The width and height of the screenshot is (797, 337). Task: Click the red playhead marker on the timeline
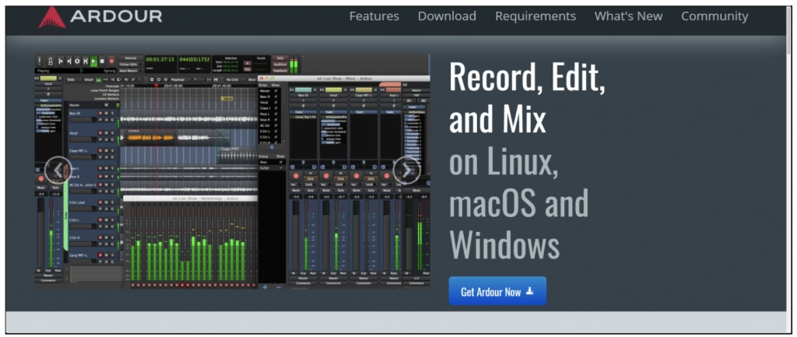[x=156, y=85]
